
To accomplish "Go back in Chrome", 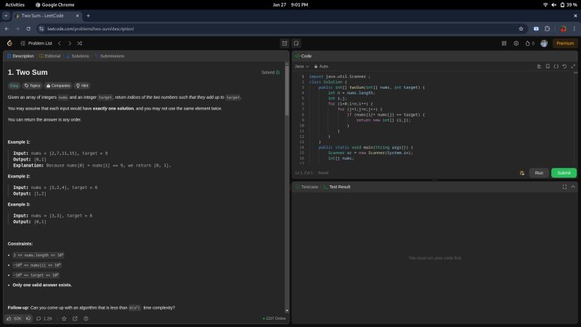I will (x=7, y=29).
